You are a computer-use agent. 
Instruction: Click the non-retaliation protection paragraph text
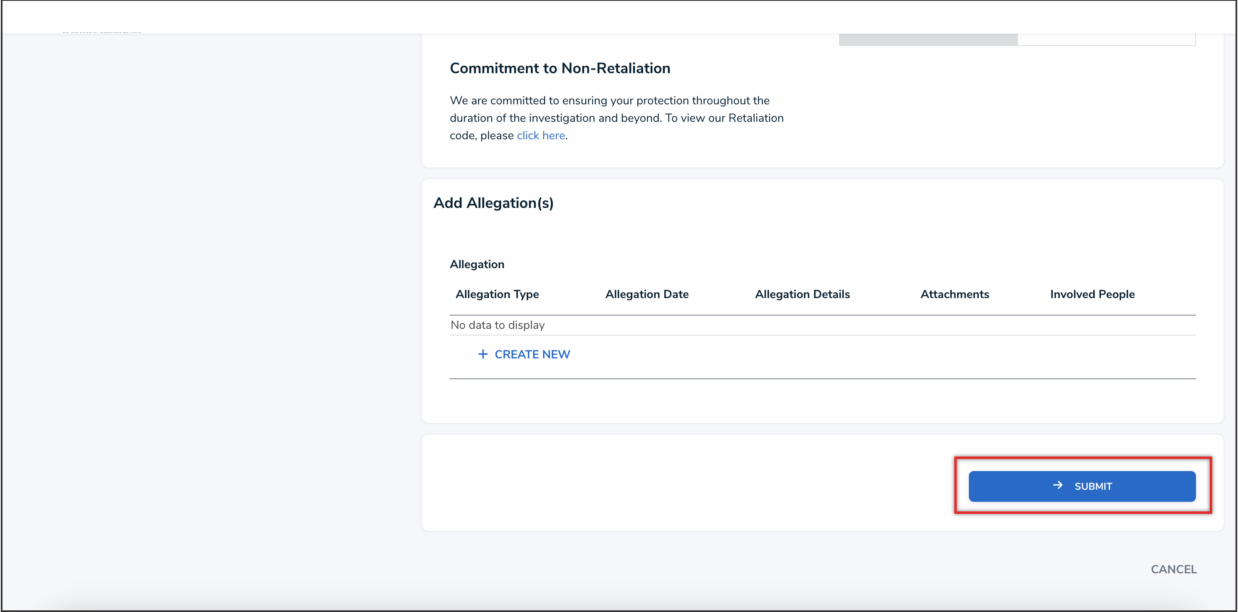tap(616, 118)
